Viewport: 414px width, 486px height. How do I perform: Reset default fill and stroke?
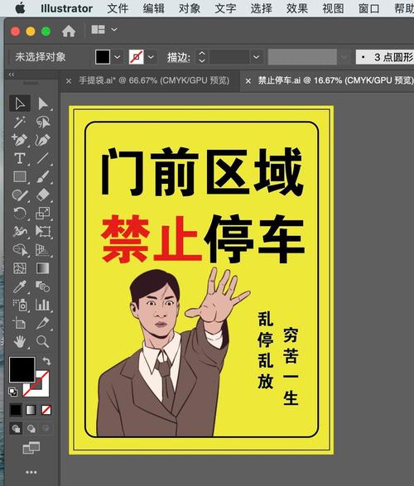13,392
